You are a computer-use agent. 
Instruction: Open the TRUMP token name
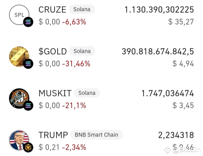click(x=53, y=135)
